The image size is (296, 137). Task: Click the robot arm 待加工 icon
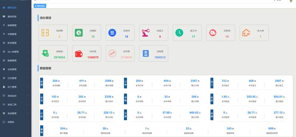(x=146, y=33)
